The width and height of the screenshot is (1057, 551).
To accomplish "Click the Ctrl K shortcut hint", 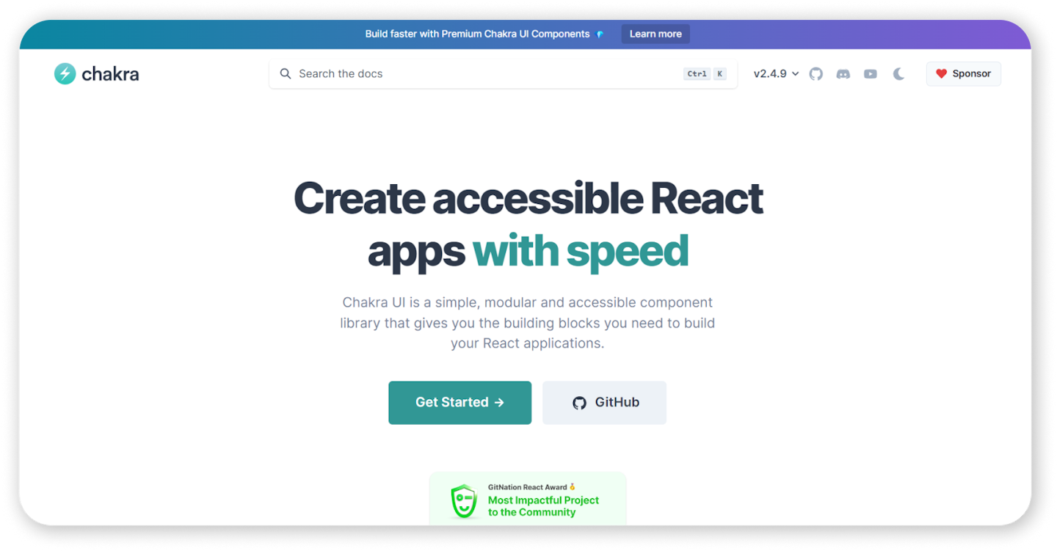I will (x=705, y=73).
